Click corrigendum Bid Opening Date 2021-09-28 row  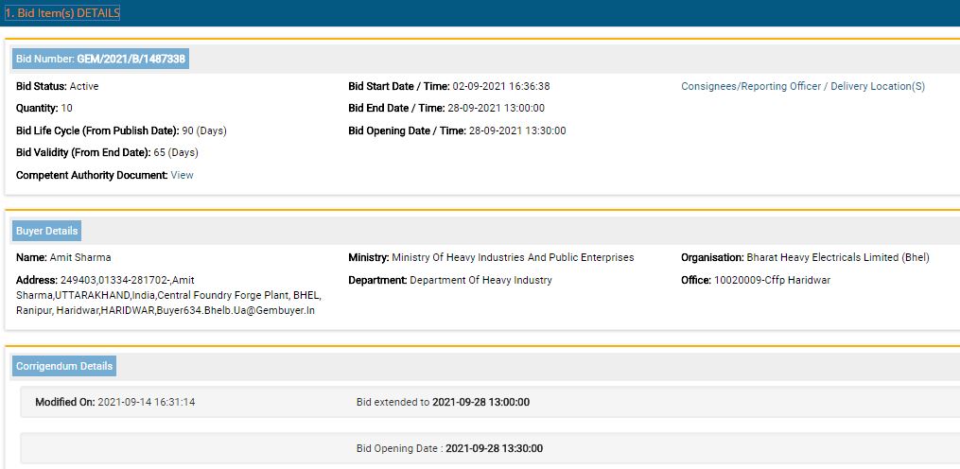490,448
